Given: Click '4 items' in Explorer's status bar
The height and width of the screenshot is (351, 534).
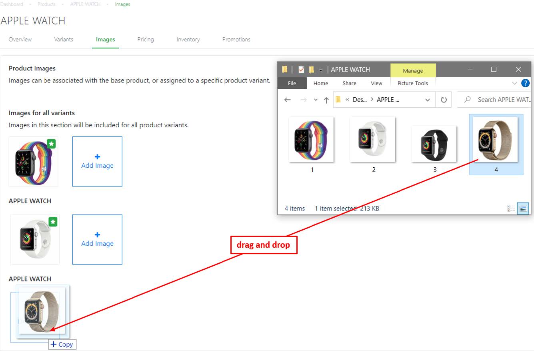Looking at the screenshot, I should click(295, 209).
